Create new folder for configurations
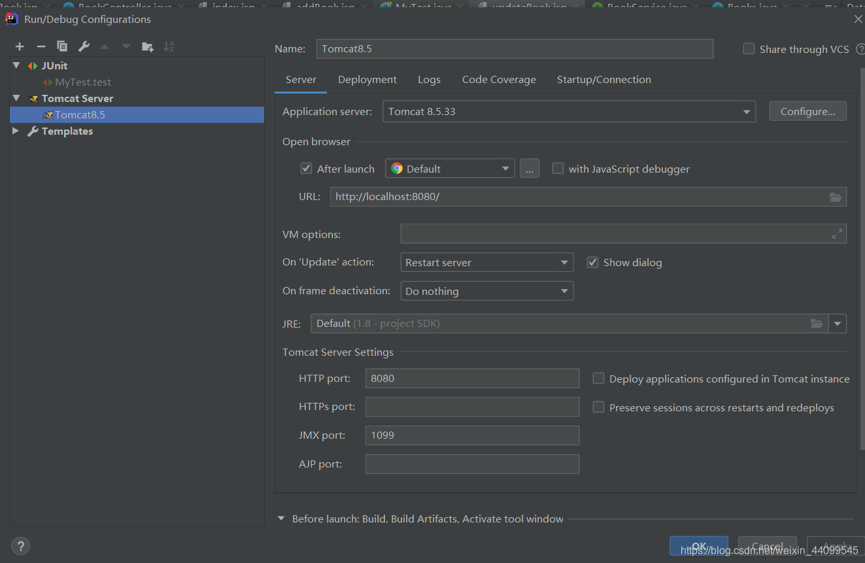865x563 pixels. [x=148, y=46]
